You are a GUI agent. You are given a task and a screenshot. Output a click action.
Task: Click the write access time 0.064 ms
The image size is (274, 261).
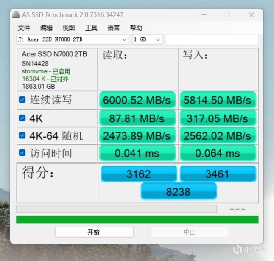[218, 153]
